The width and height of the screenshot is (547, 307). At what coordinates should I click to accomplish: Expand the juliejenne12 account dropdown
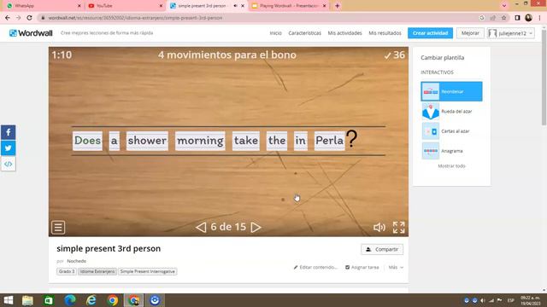pos(511,33)
